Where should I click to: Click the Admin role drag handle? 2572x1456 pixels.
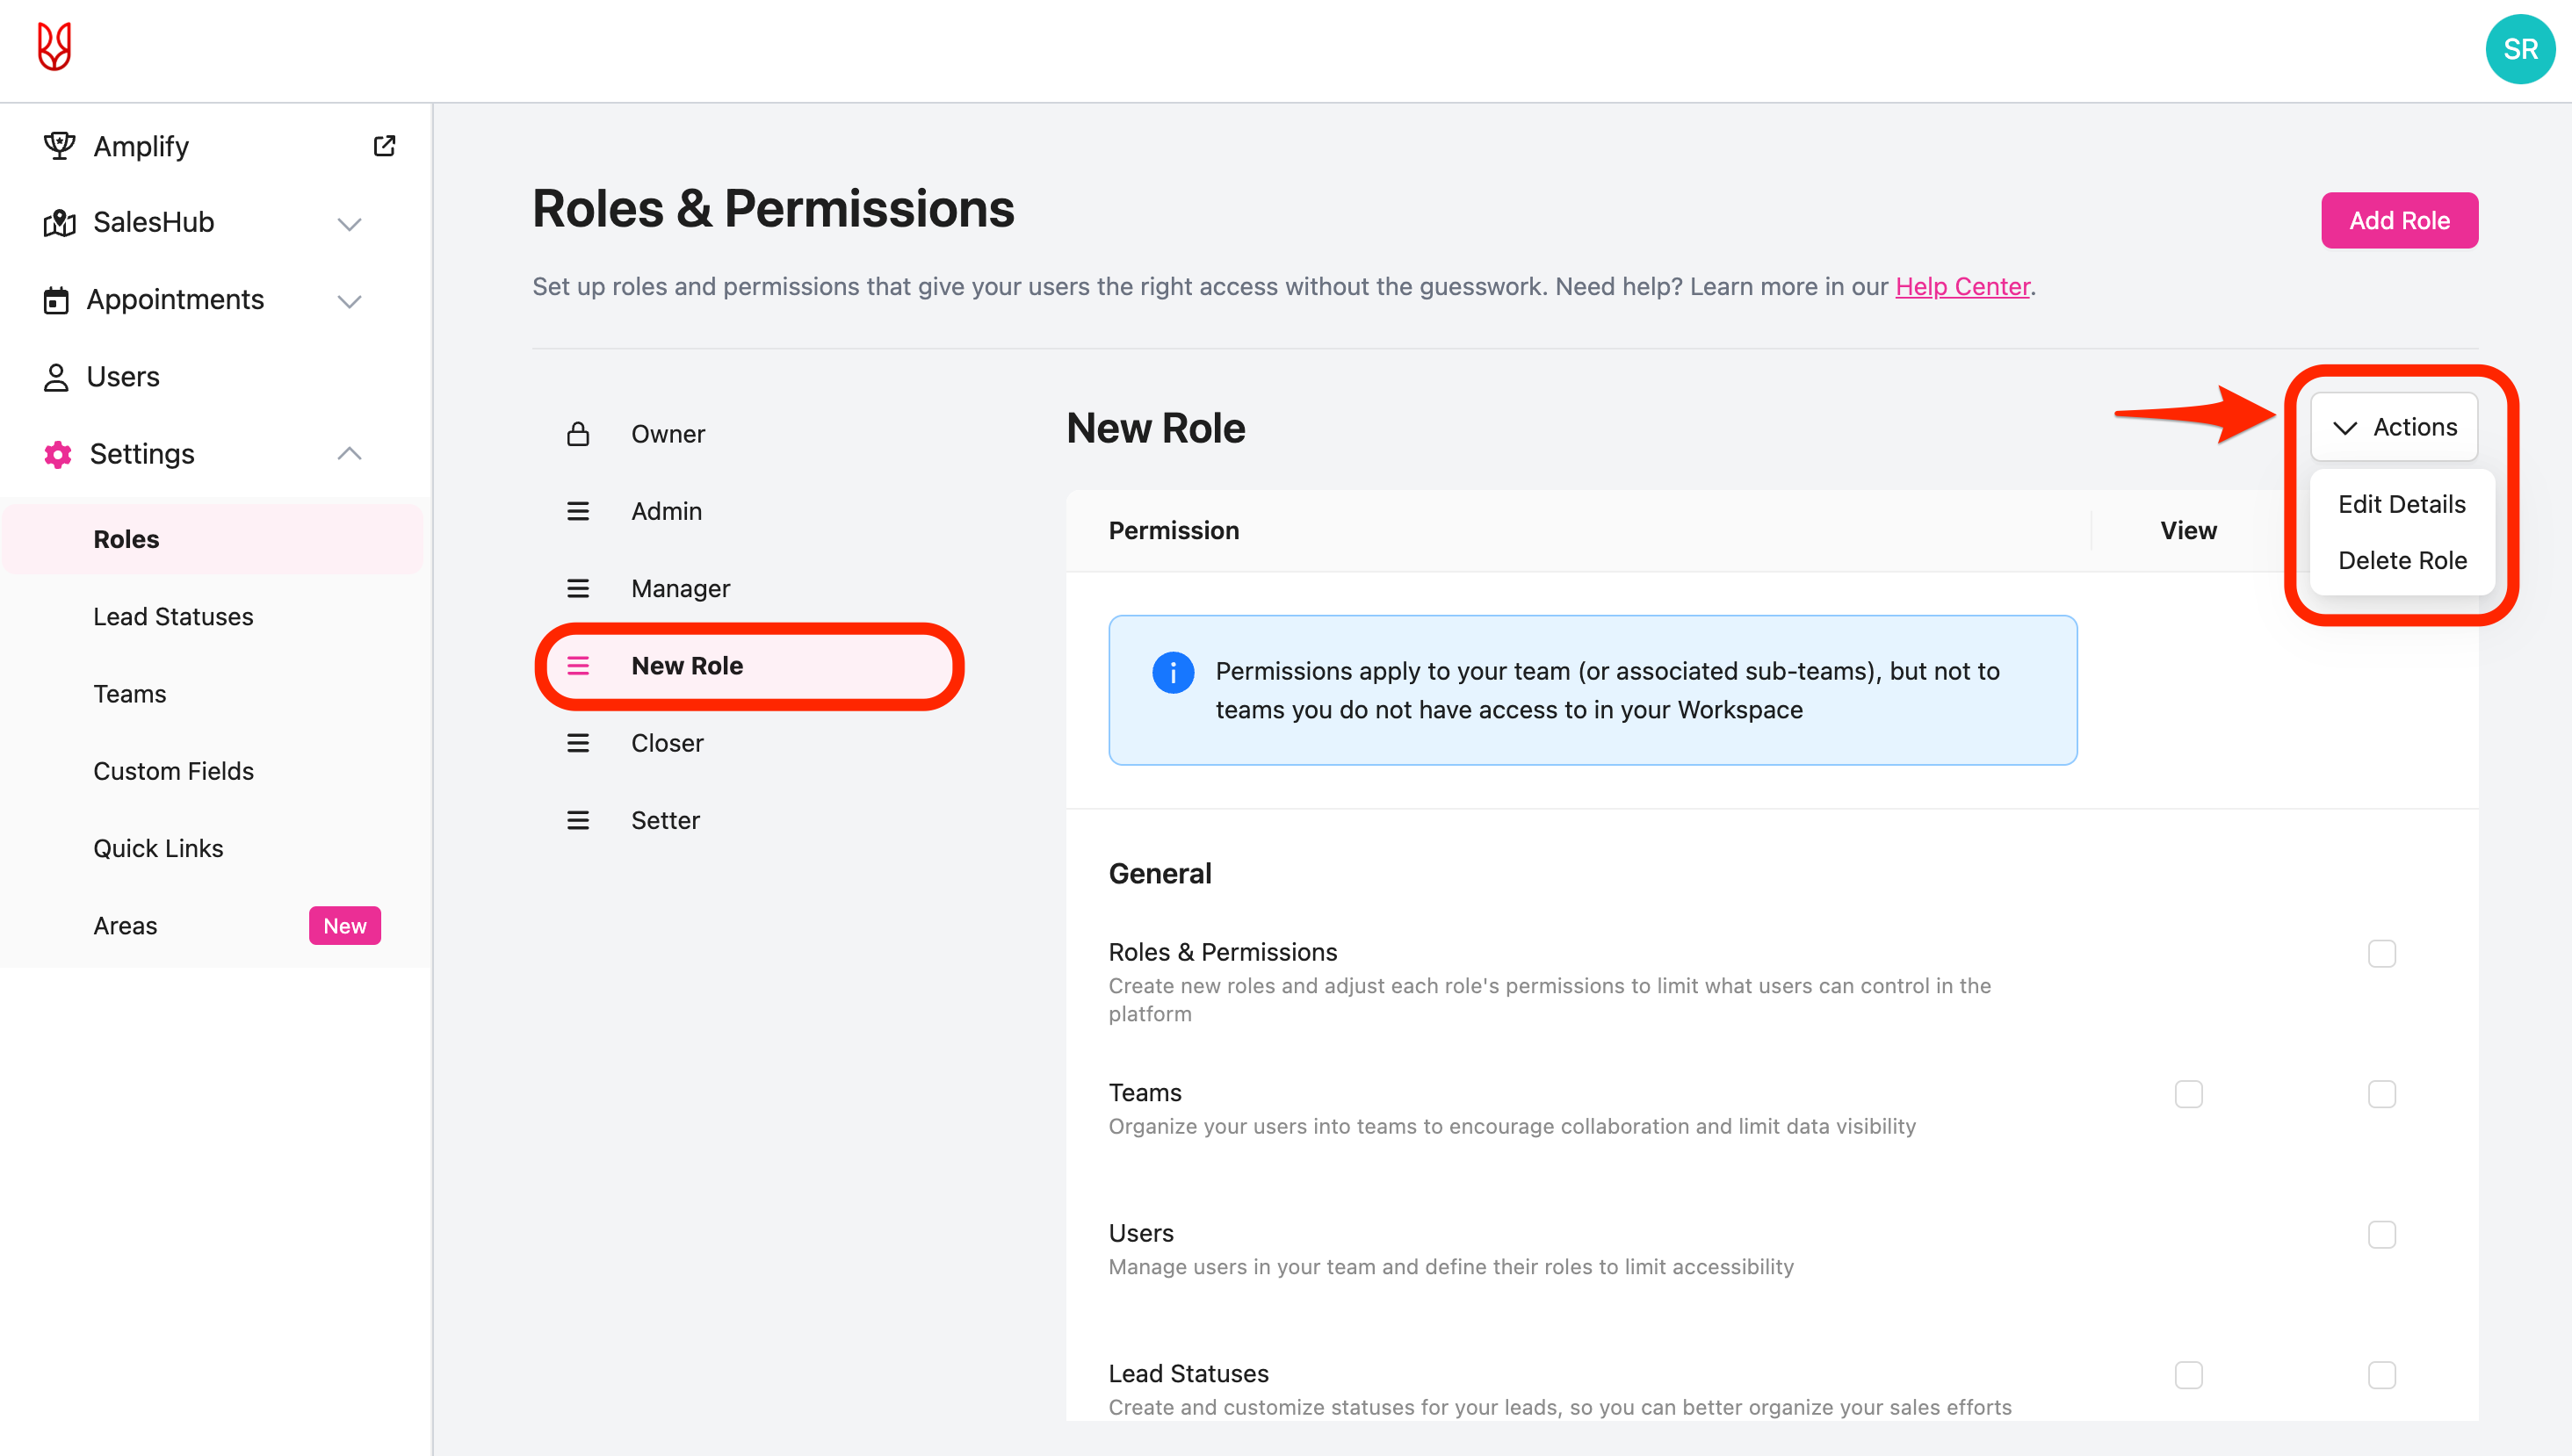click(578, 511)
